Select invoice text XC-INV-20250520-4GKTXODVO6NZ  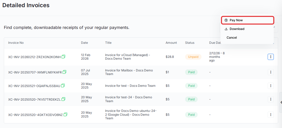[x=35, y=115]
